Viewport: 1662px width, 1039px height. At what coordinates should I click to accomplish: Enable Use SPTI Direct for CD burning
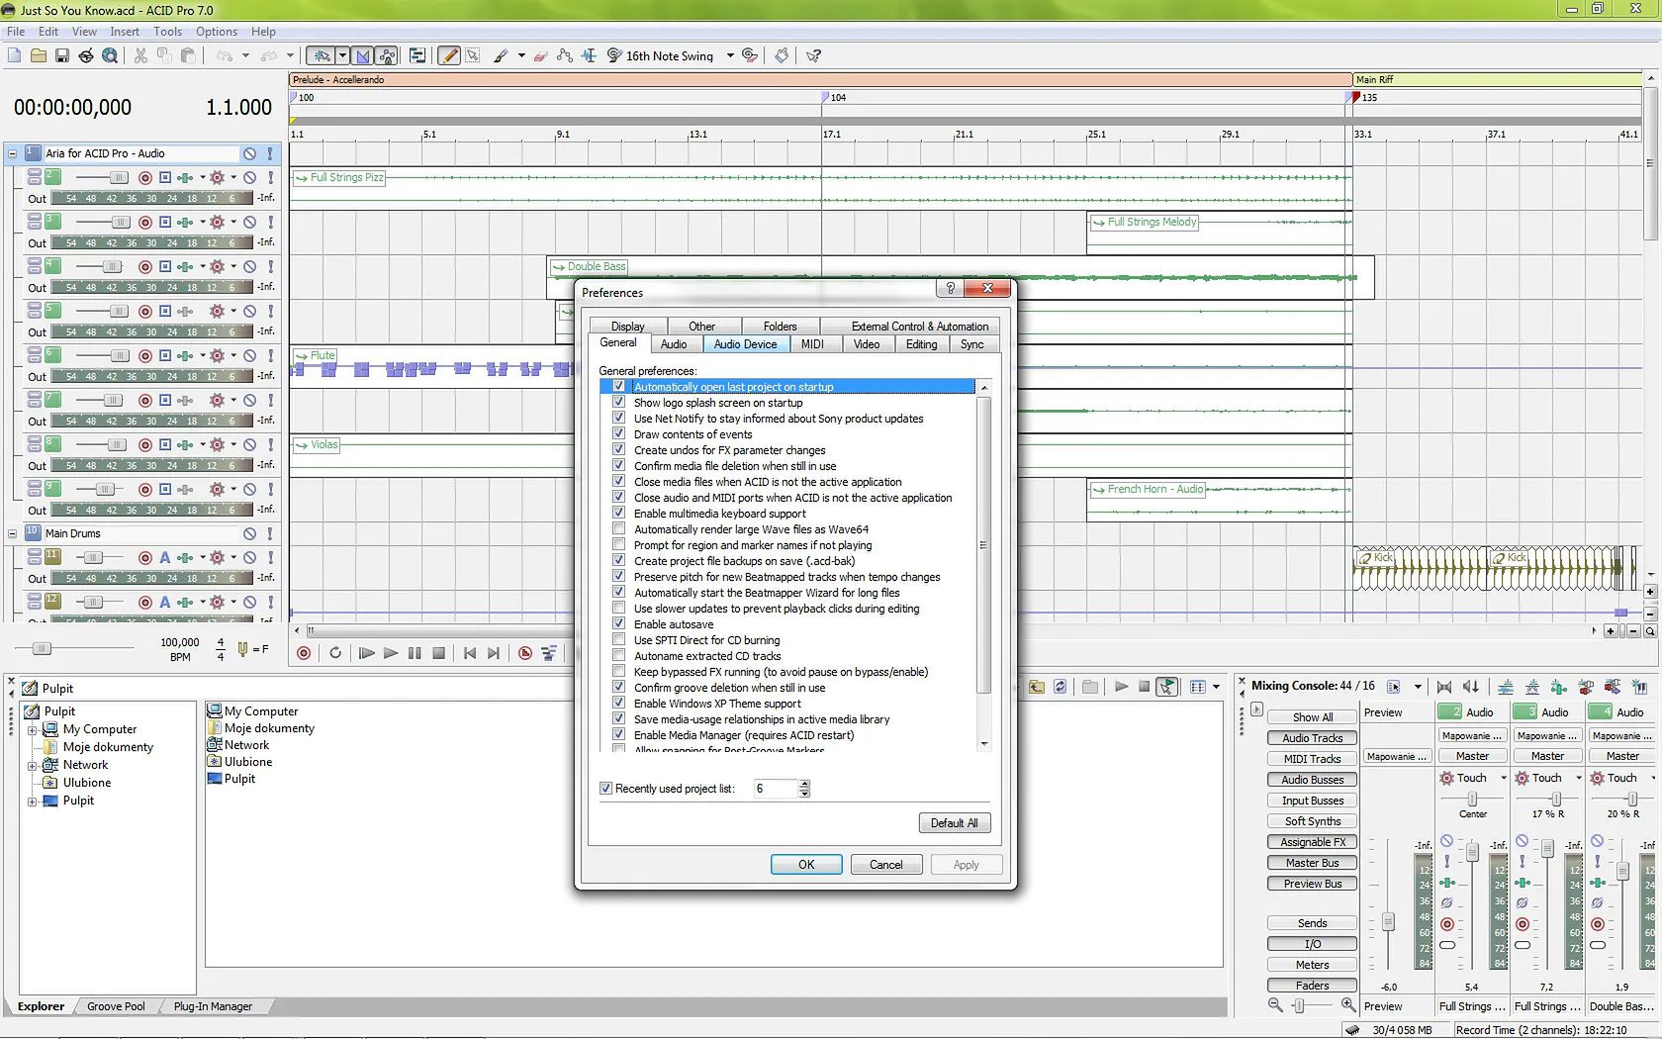pos(619,640)
